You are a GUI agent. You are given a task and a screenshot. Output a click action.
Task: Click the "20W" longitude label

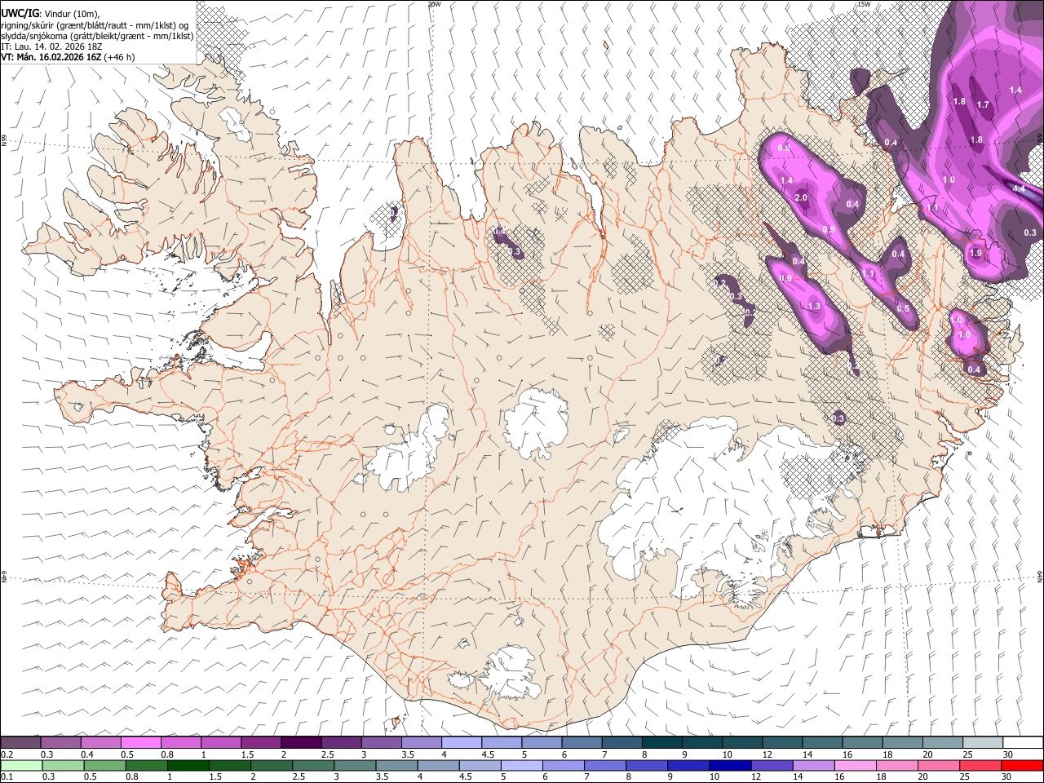pyautogui.click(x=434, y=4)
